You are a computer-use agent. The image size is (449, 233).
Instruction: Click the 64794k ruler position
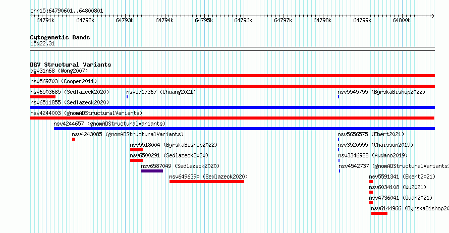(x=164, y=20)
